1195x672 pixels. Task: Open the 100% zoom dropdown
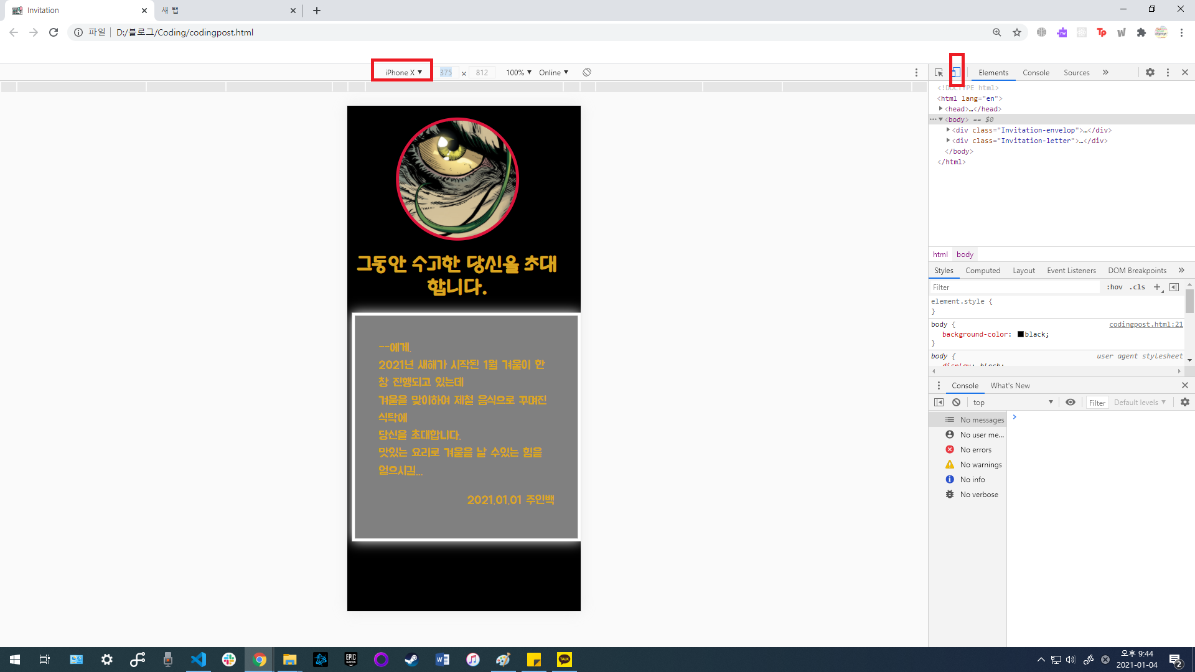(518, 73)
